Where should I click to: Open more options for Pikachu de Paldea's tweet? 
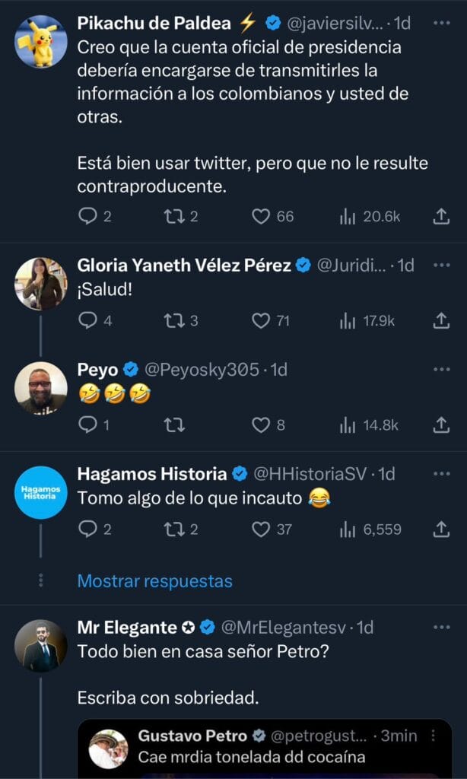pyautogui.click(x=441, y=24)
